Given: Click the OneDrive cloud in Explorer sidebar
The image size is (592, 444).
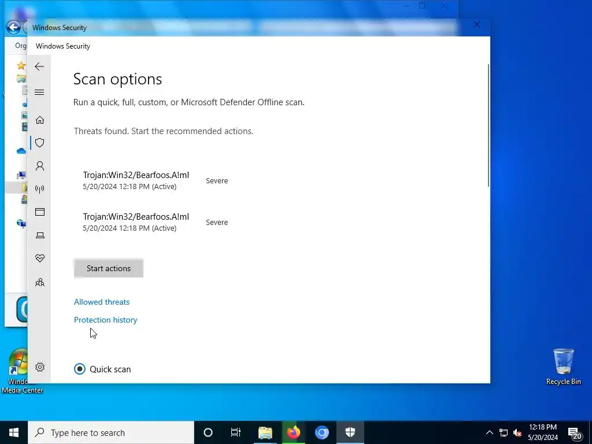Looking at the screenshot, I should (21, 151).
